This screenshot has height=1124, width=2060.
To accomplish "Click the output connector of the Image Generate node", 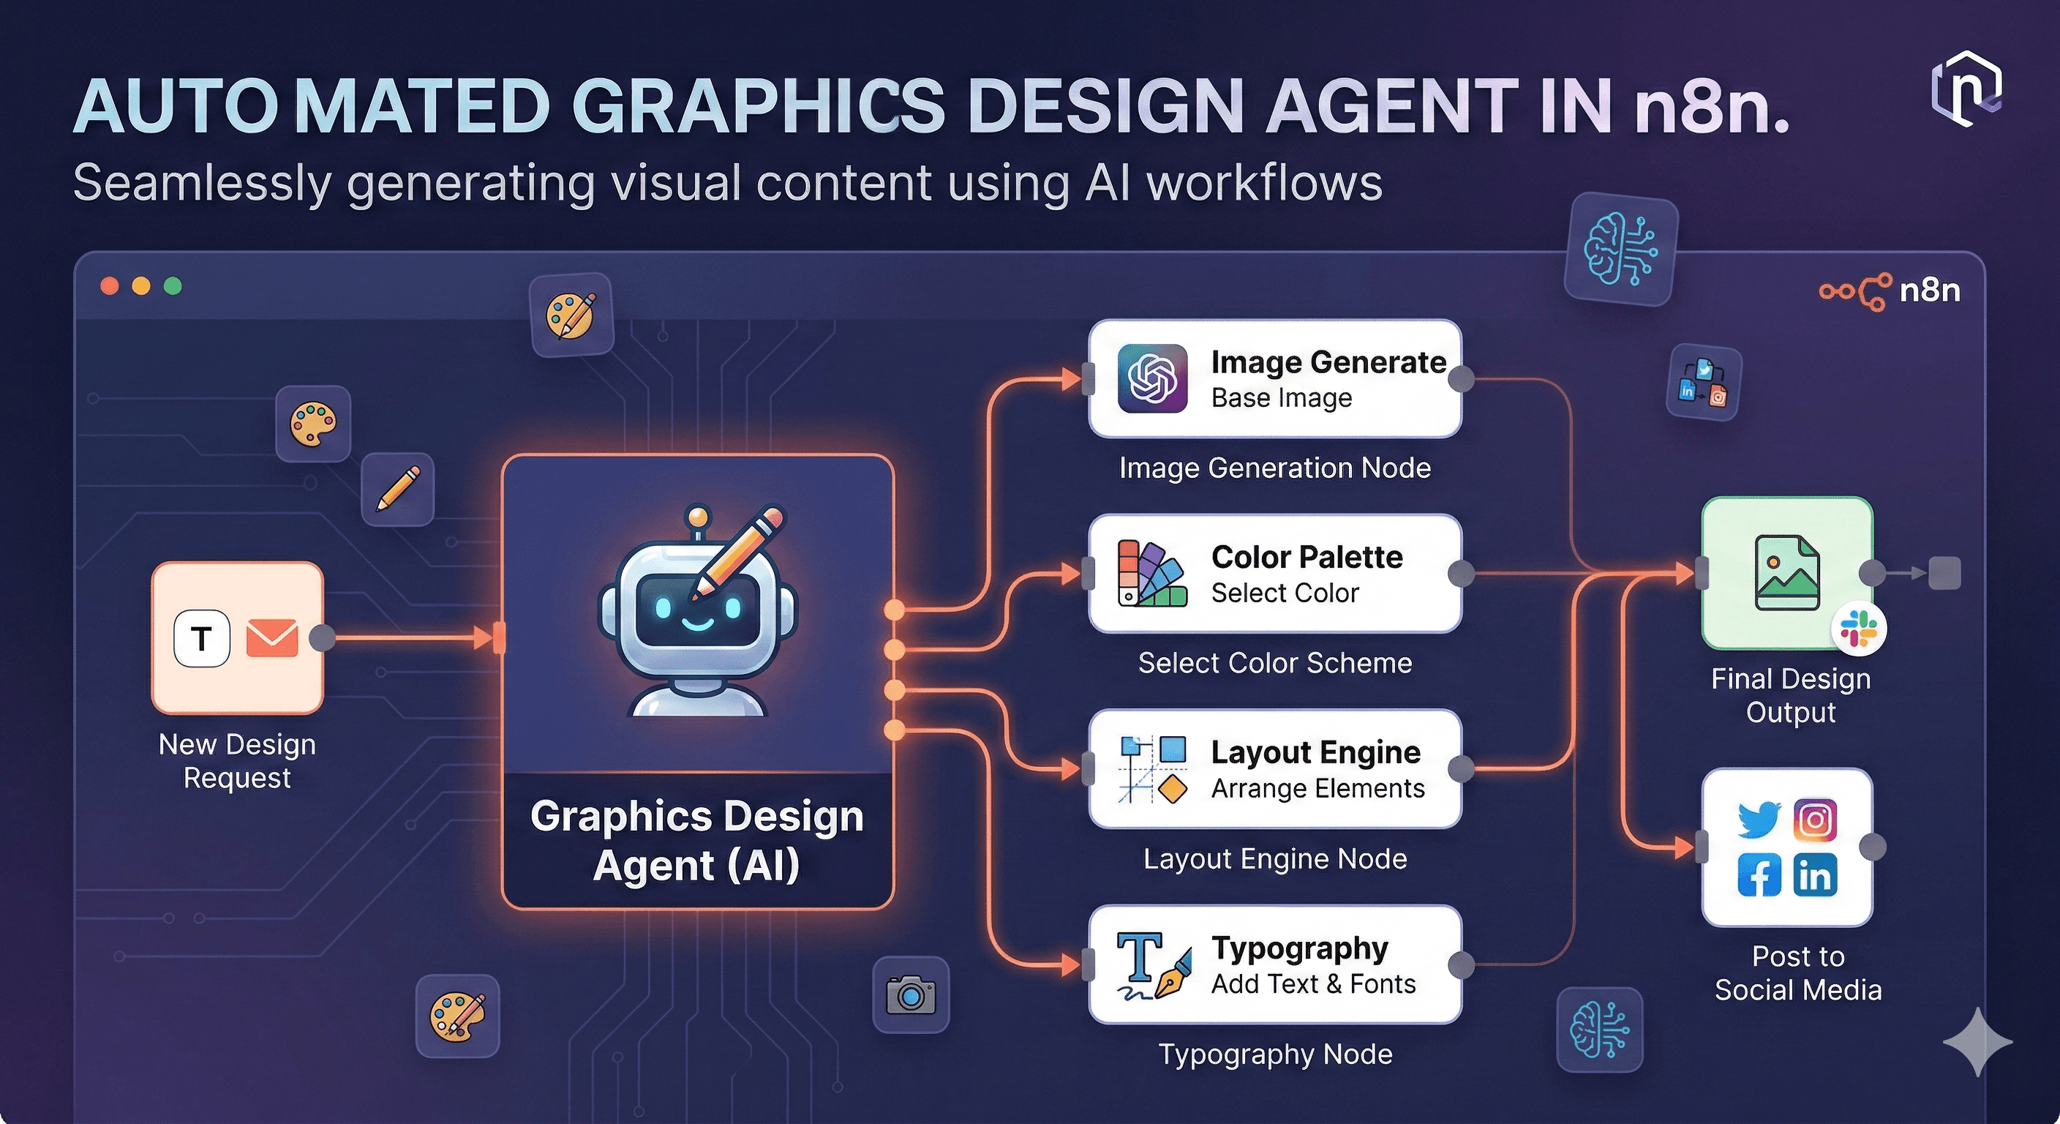I will point(1461,379).
